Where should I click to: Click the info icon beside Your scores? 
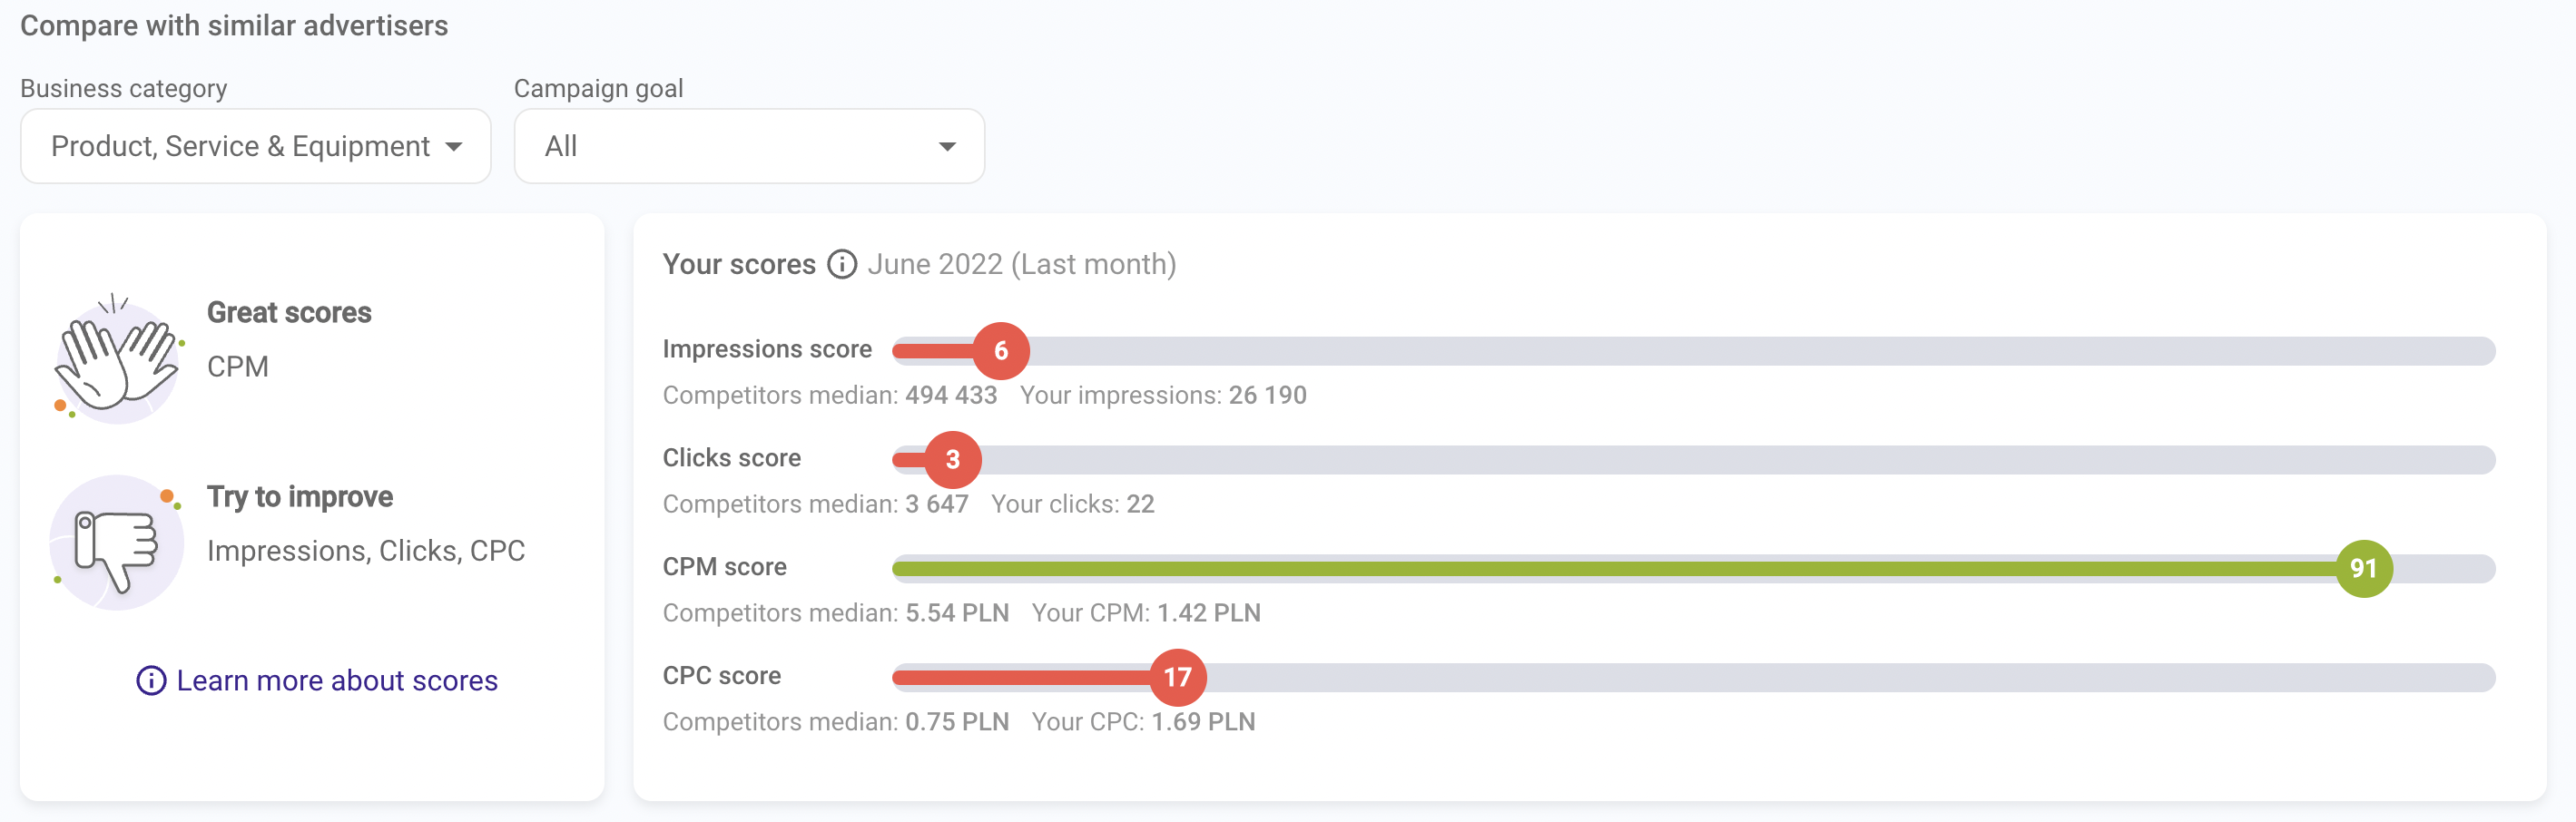tap(842, 264)
